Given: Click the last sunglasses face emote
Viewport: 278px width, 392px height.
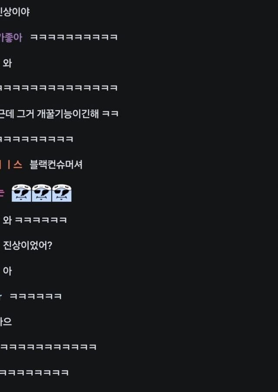Looking at the screenshot, I should tap(62, 193).
